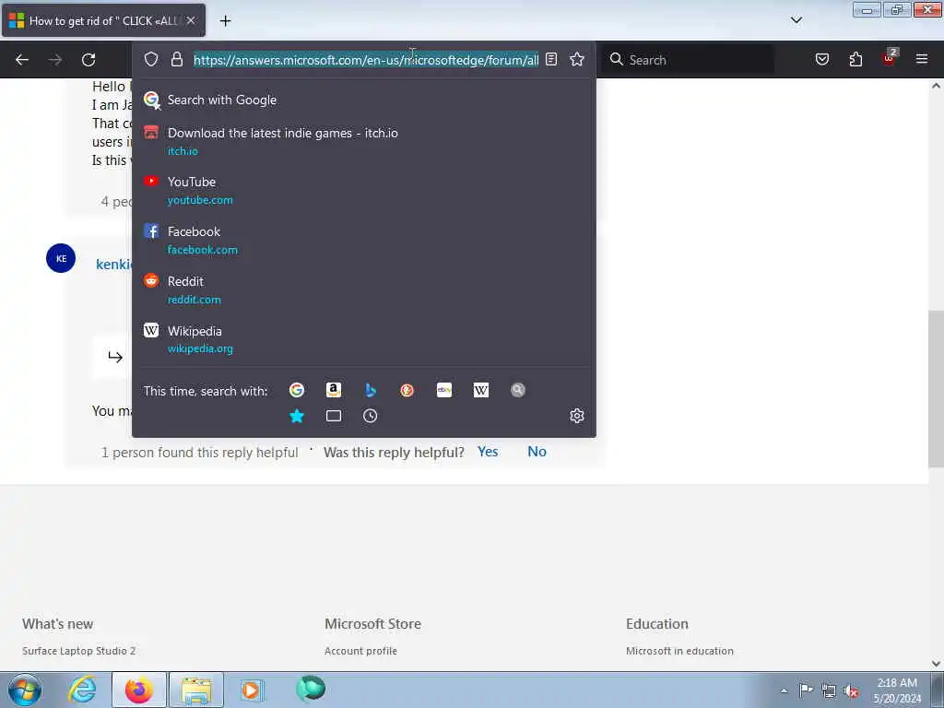Open the Save to Pocket button
The width and height of the screenshot is (944, 708).
[x=821, y=59]
